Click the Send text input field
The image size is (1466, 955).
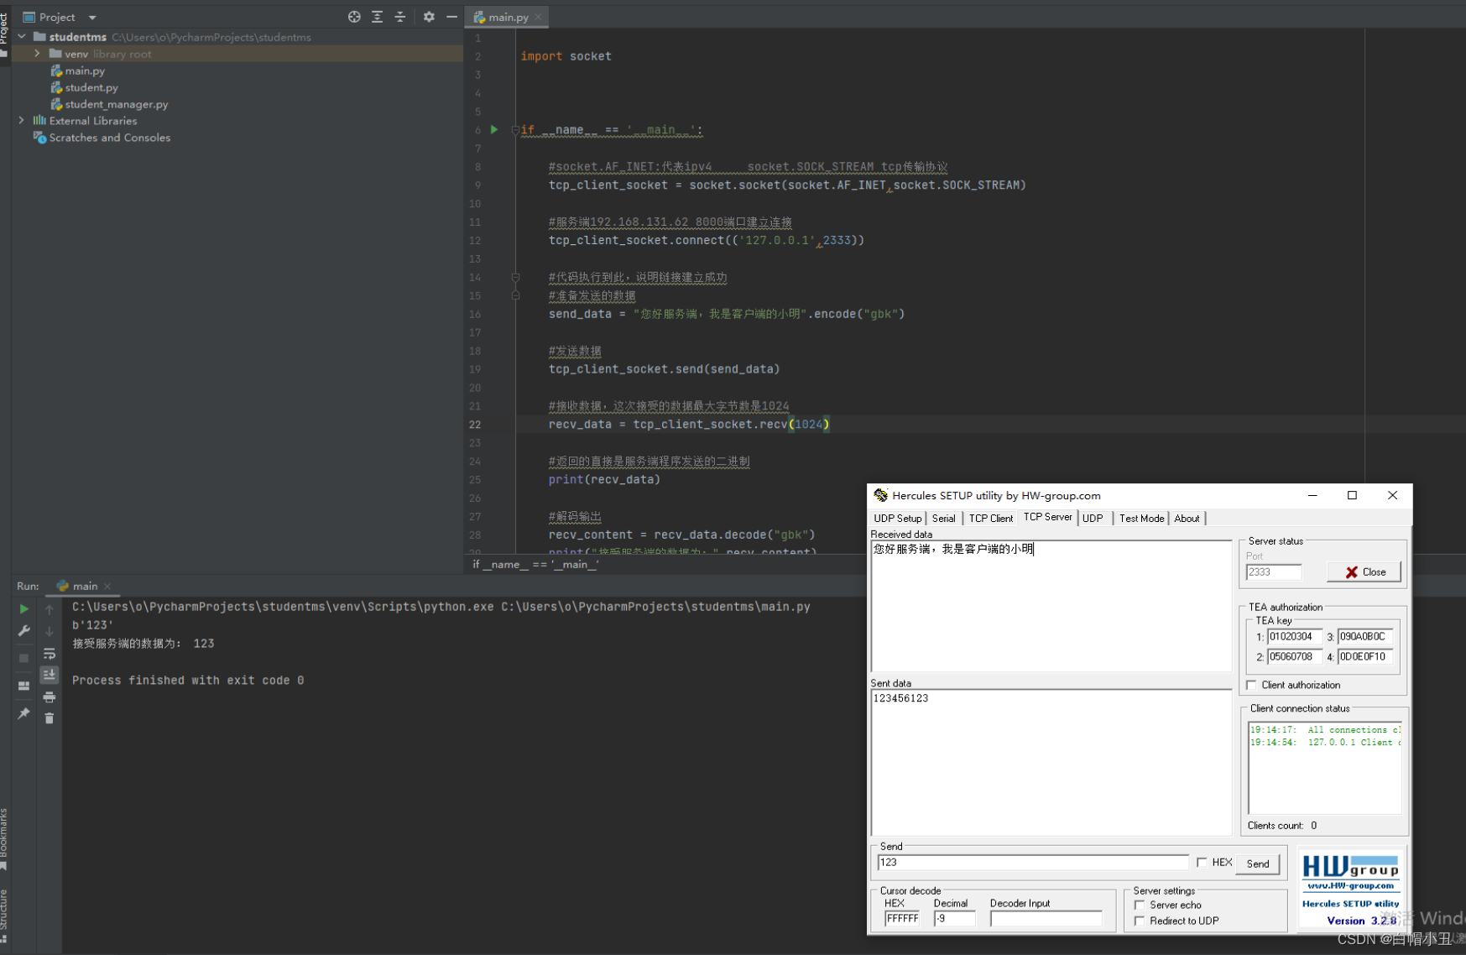[x=1032, y=863]
